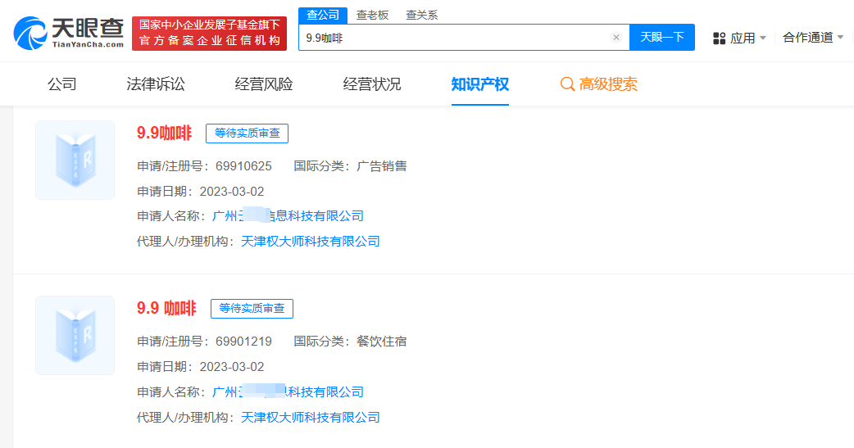This screenshot has height=448, width=854.
Task: Select the application number 69910625 text
Action: coord(243,166)
